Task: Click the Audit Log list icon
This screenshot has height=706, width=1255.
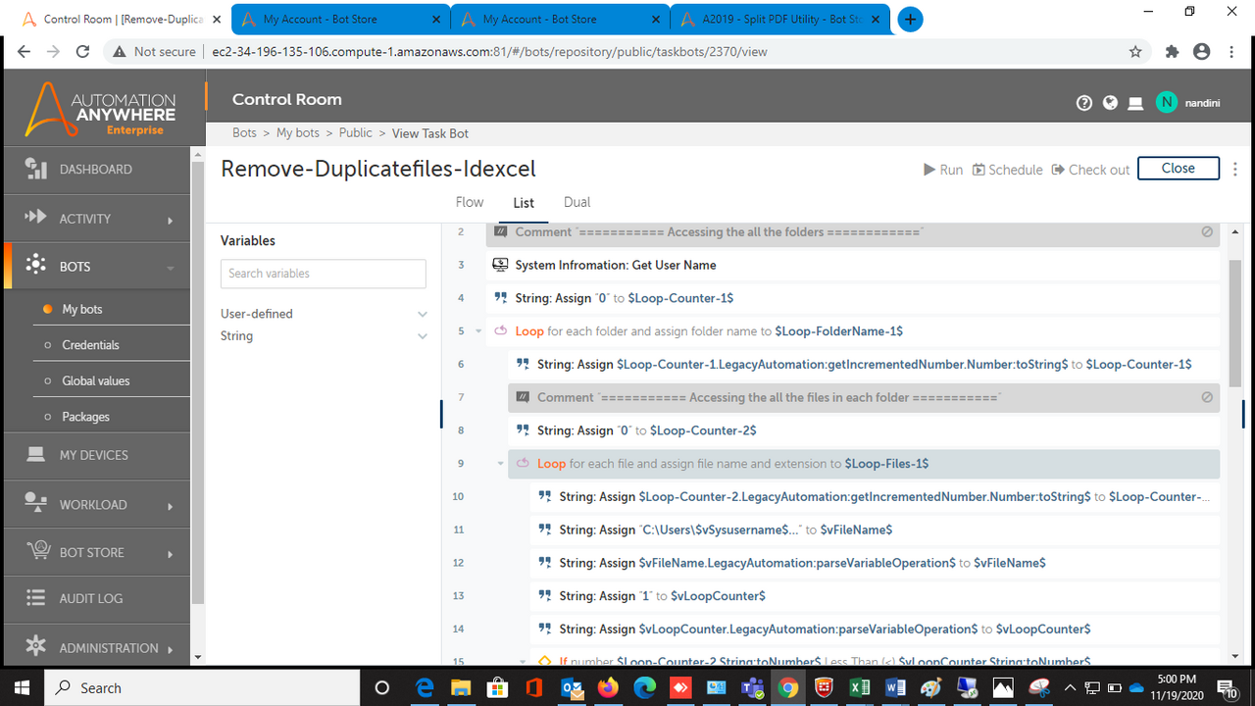Action: tap(35, 598)
